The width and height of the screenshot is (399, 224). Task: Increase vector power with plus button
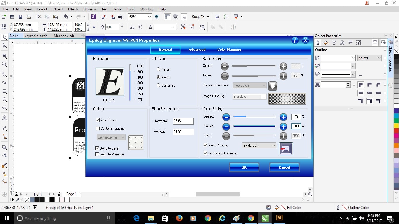[x=283, y=127]
